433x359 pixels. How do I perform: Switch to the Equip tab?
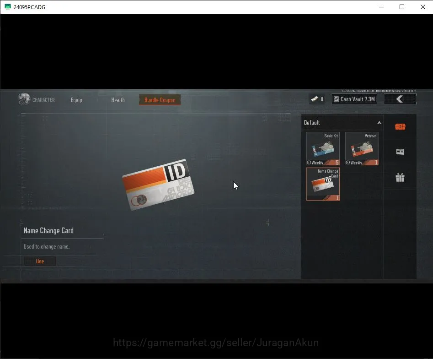point(76,100)
